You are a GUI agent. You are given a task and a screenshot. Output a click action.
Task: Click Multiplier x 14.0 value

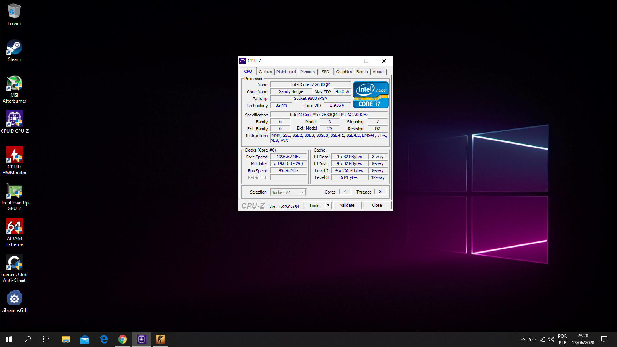288,163
